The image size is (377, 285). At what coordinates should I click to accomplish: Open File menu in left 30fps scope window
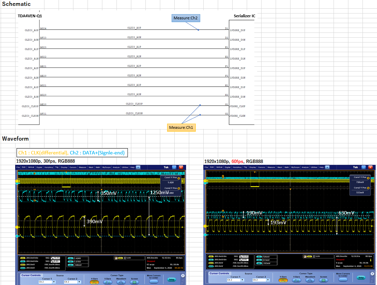18,167
